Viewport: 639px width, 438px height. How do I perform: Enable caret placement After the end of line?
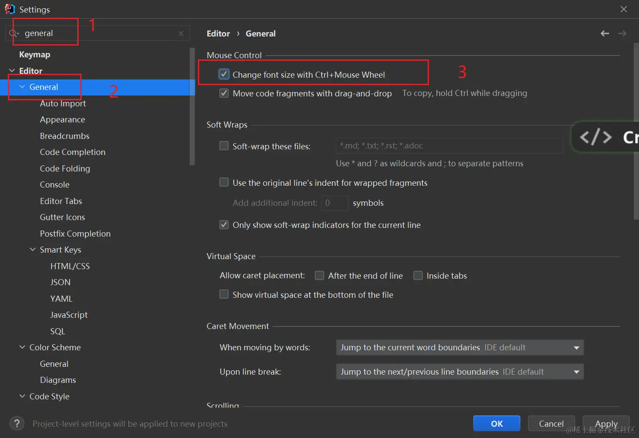point(319,276)
